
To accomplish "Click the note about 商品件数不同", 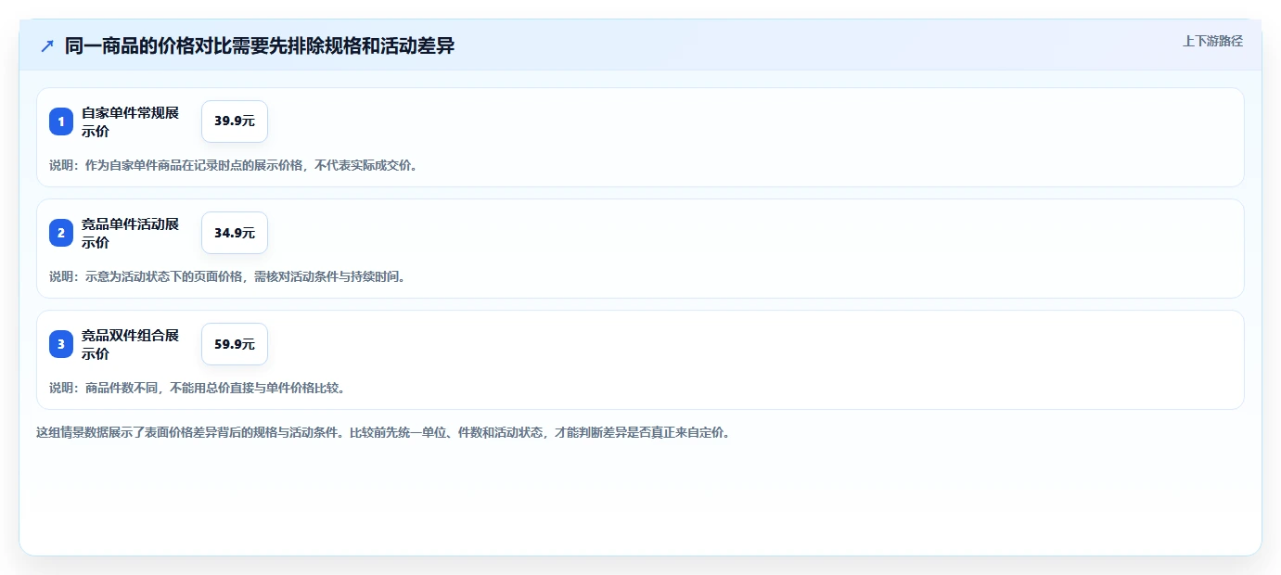I will point(198,388).
